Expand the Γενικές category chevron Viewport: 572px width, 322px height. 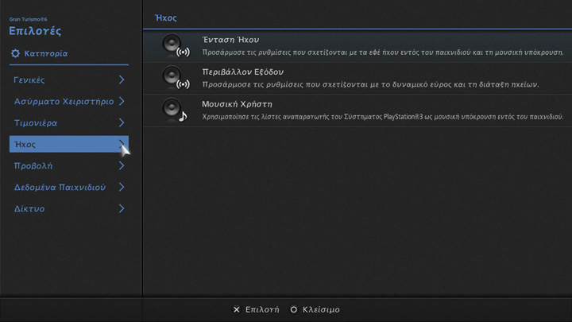pos(122,80)
